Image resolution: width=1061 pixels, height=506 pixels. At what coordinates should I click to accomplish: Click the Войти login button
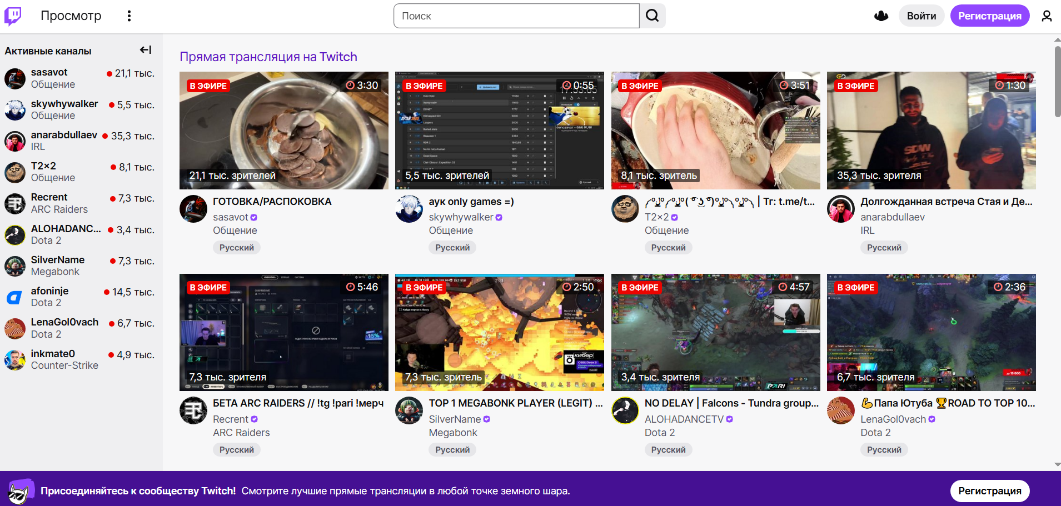[x=921, y=16]
